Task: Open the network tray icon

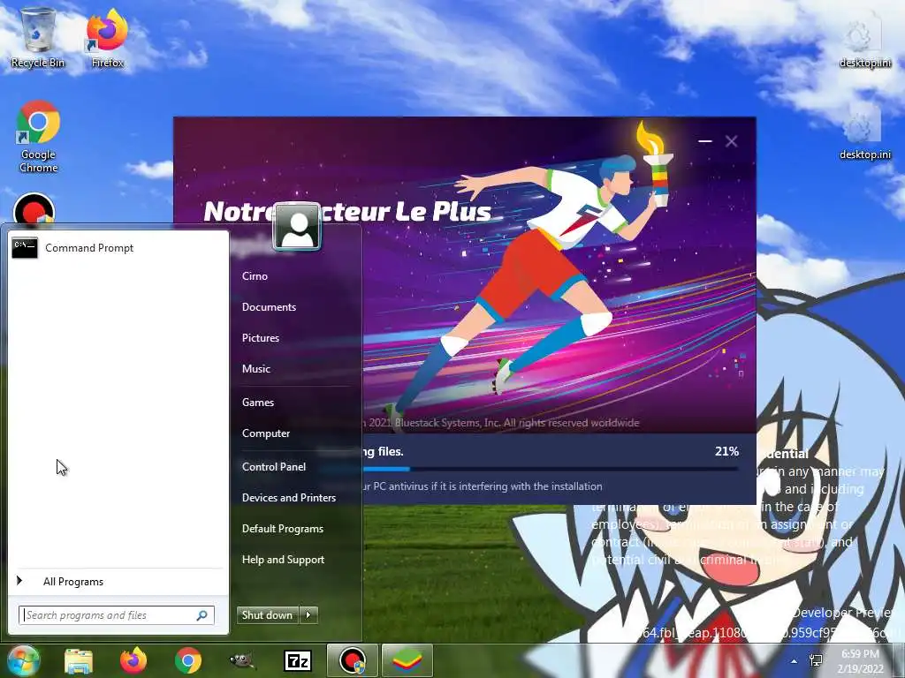Action: click(x=816, y=661)
